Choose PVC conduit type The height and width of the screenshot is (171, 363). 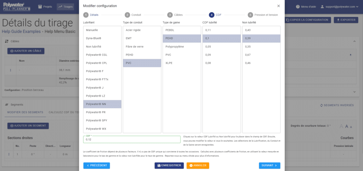coord(142,63)
